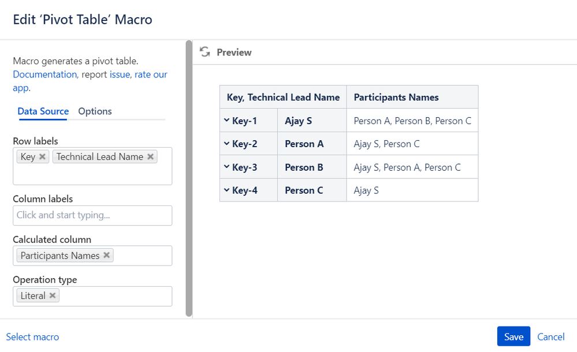Image resolution: width=577 pixels, height=352 pixels.
Task: Collapse the Key-4 row chevron
Action: (226, 190)
